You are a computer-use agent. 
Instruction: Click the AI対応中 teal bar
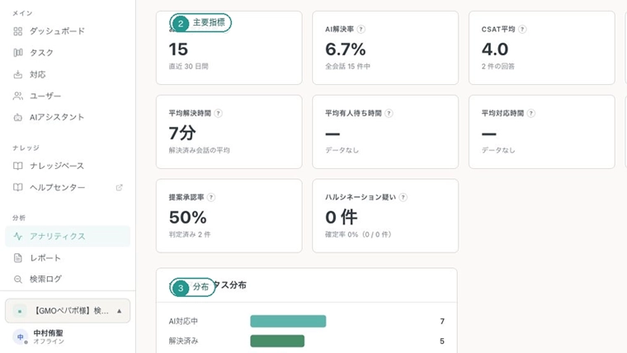point(288,321)
